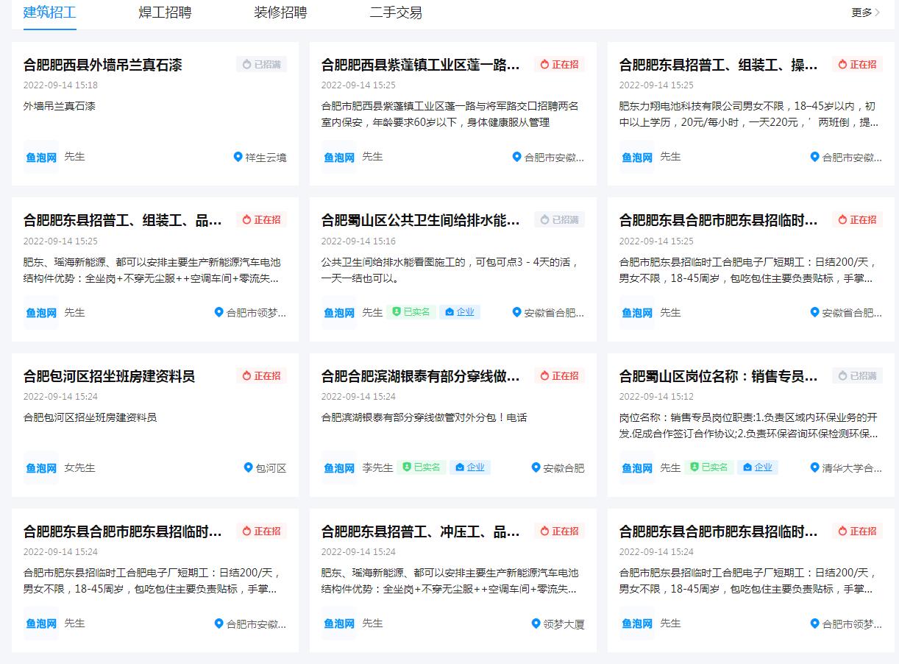The image size is (899, 664).
Task: Open the 二手交易 tab
Action: point(397,13)
